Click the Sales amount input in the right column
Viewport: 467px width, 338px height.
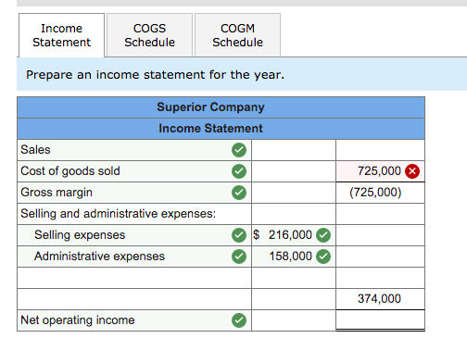[x=380, y=150]
